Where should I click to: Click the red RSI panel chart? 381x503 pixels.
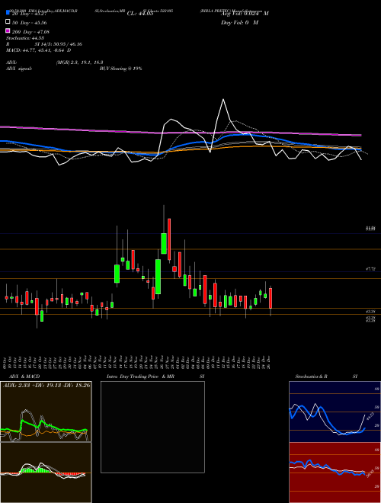point(335,473)
